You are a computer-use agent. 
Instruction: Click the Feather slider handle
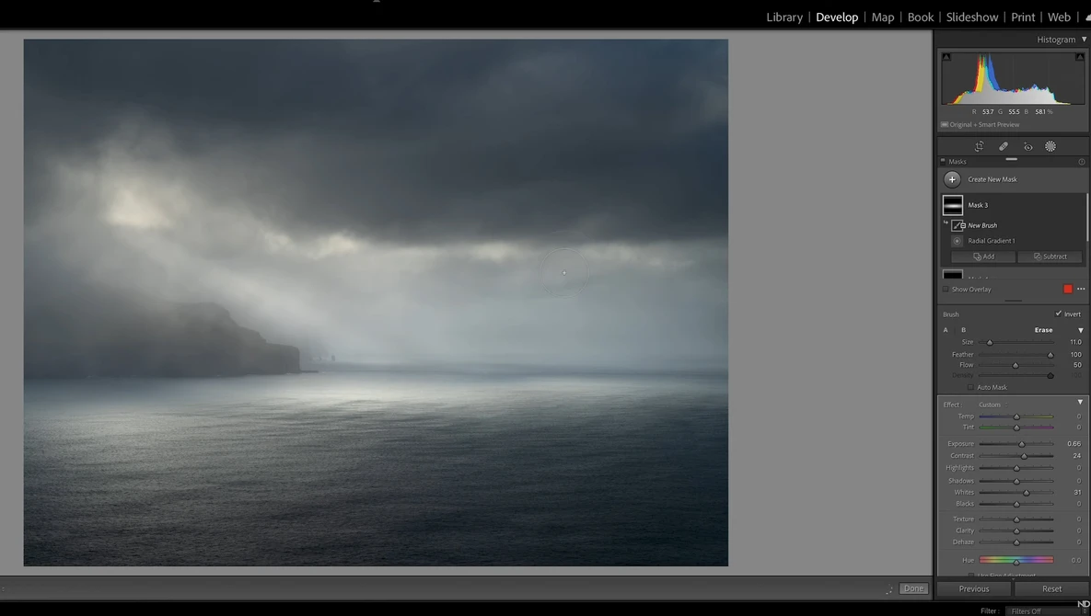point(1050,355)
